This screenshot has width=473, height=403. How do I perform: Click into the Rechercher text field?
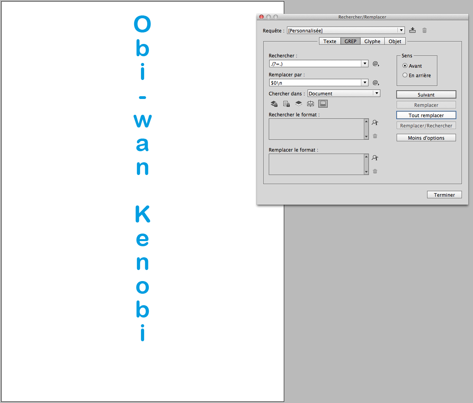[x=315, y=64]
